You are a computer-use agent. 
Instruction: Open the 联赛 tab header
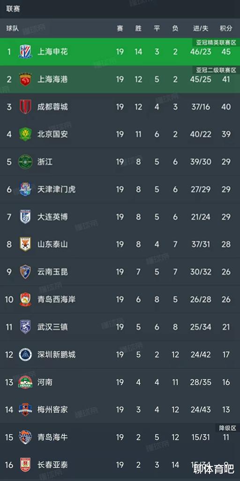[13, 9]
